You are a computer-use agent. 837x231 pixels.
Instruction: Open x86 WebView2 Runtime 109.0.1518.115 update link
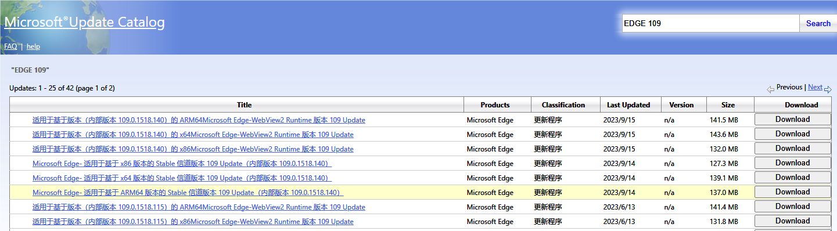point(193,222)
